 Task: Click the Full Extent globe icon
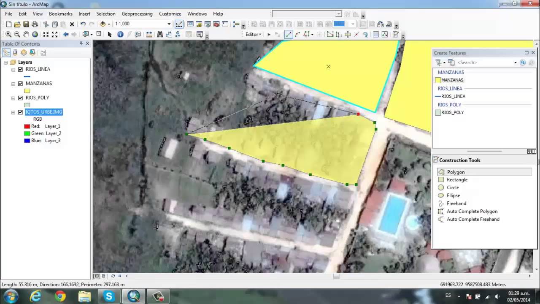tap(35, 34)
